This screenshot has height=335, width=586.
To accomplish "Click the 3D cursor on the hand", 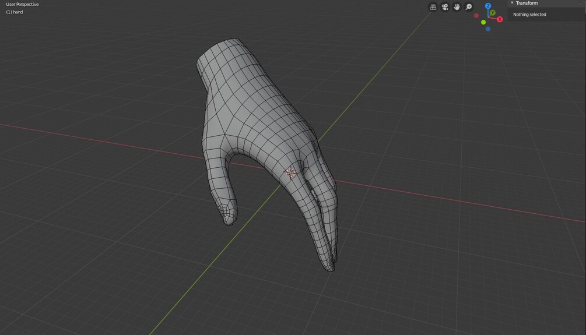I will pyautogui.click(x=290, y=172).
